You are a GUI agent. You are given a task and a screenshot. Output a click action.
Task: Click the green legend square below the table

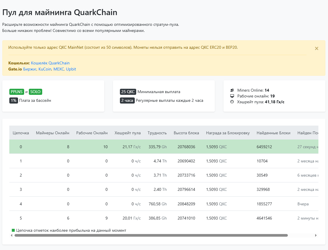[13, 230]
